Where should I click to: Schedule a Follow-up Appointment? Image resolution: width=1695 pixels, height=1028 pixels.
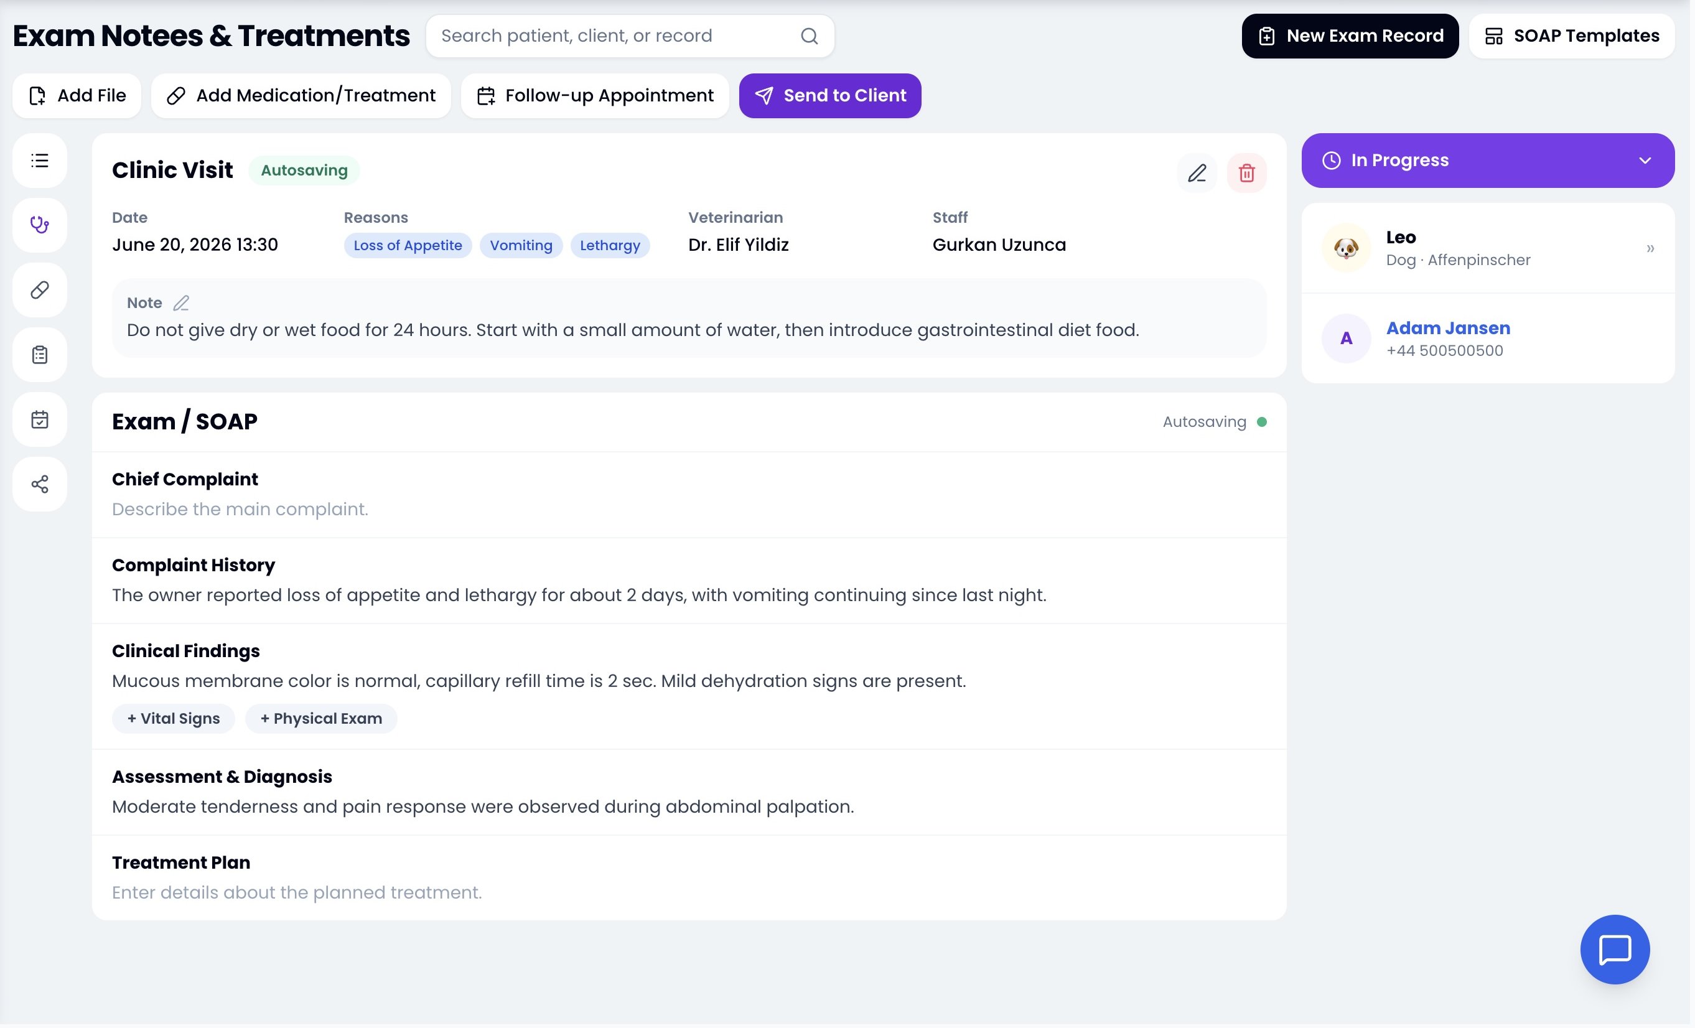point(596,96)
